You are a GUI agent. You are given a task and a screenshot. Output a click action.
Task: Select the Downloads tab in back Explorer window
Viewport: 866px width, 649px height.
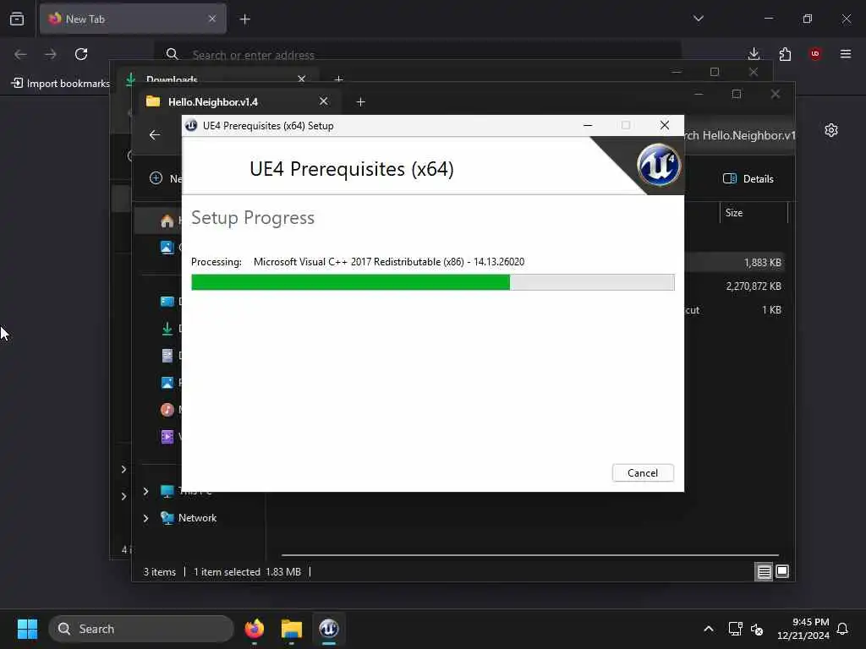[x=216, y=79]
